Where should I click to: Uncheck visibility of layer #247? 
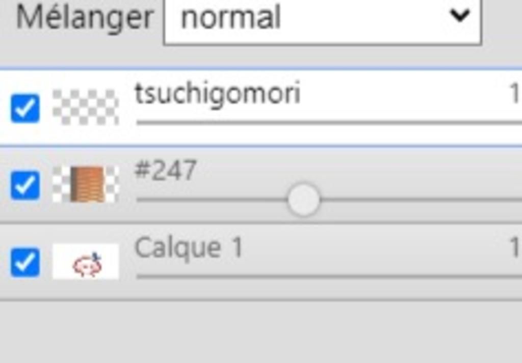25,185
